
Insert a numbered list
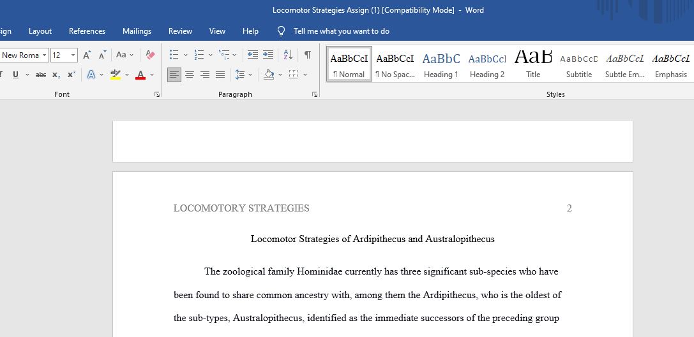(199, 55)
